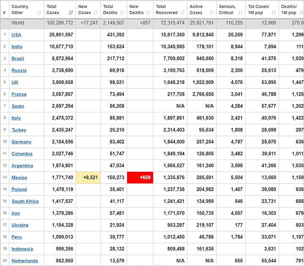Screen dimensions: 304x266
Task: Select World new deaths +857
Action: click(145, 23)
